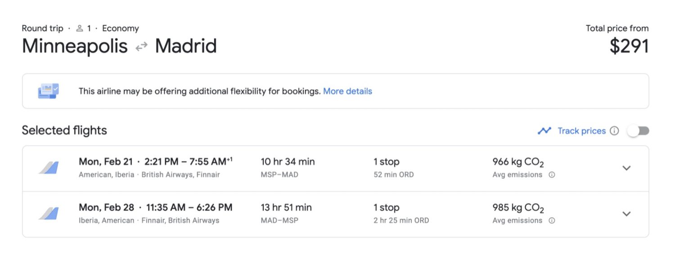
Task: Select the American Airlines logo on the departing flight
Action: click(x=49, y=167)
